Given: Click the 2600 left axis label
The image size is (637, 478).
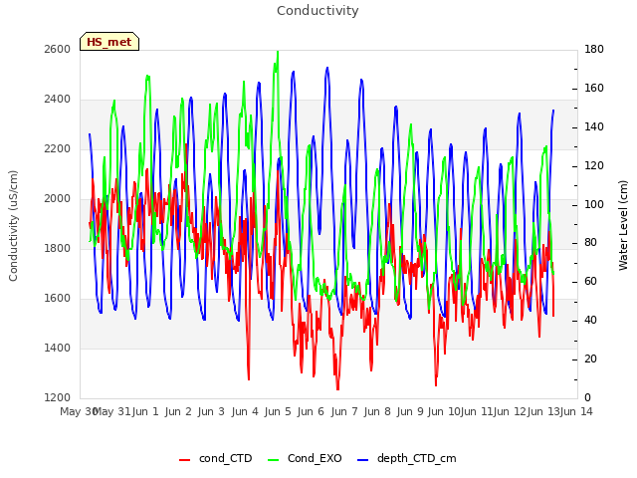Looking at the screenshot, I should [x=58, y=49].
